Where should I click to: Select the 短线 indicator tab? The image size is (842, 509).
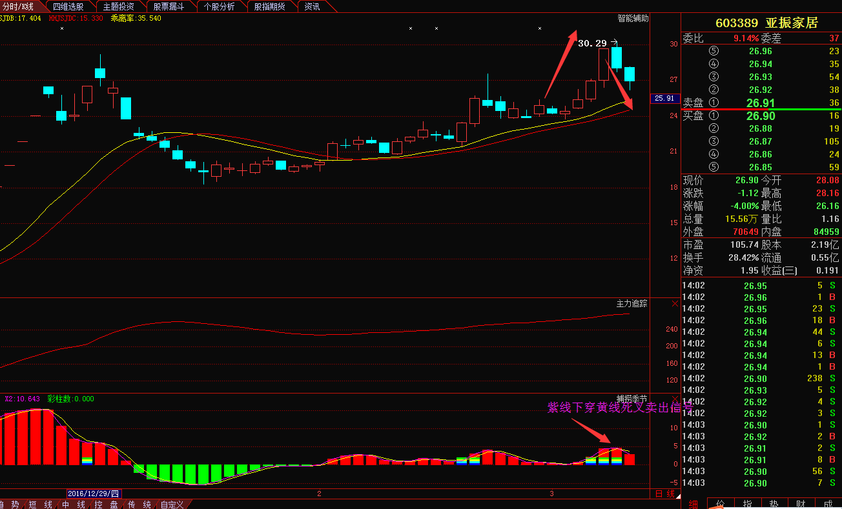40,504
